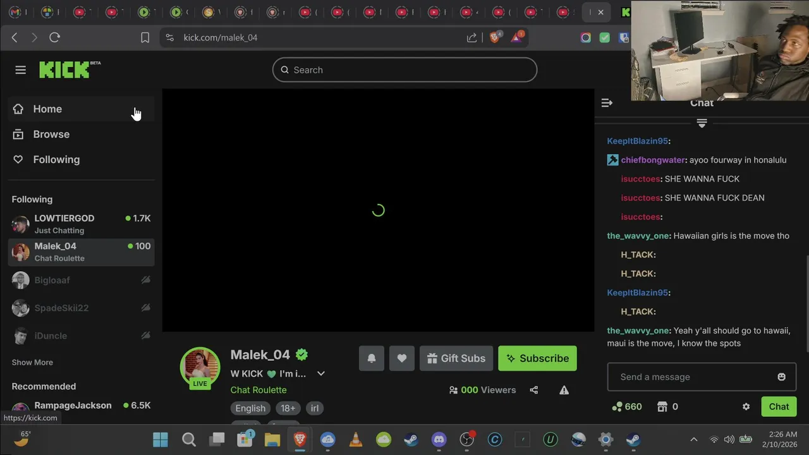Share the stream via share icon
The width and height of the screenshot is (809, 455).
tap(534, 390)
